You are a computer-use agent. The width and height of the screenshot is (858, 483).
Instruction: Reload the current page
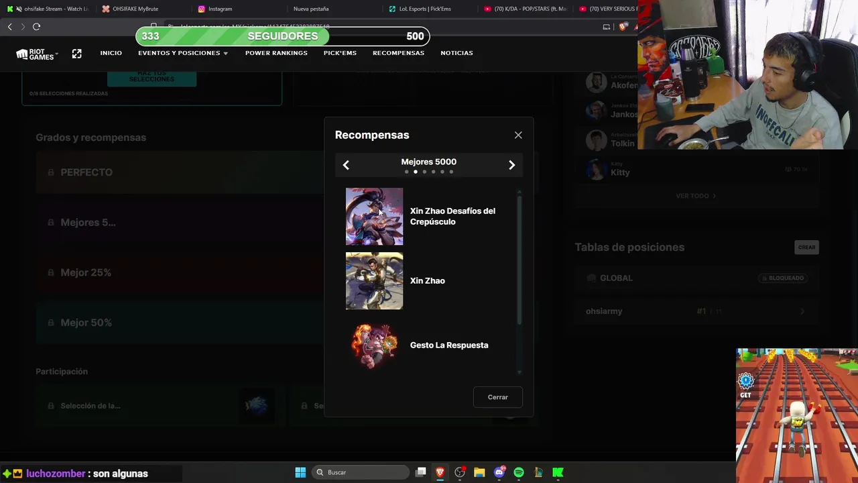(x=37, y=27)
